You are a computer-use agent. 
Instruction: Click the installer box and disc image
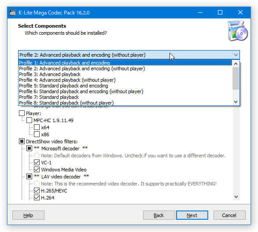tap(238, 31)
